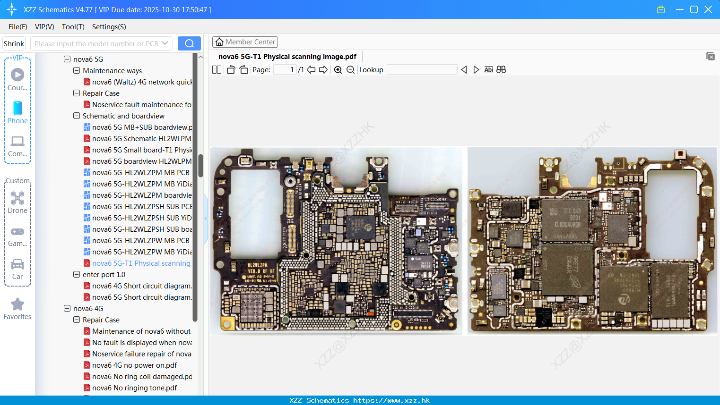The image size is (720, 405).
Task: Toggle whole-word match Abi icon
Action: point(489,69)
